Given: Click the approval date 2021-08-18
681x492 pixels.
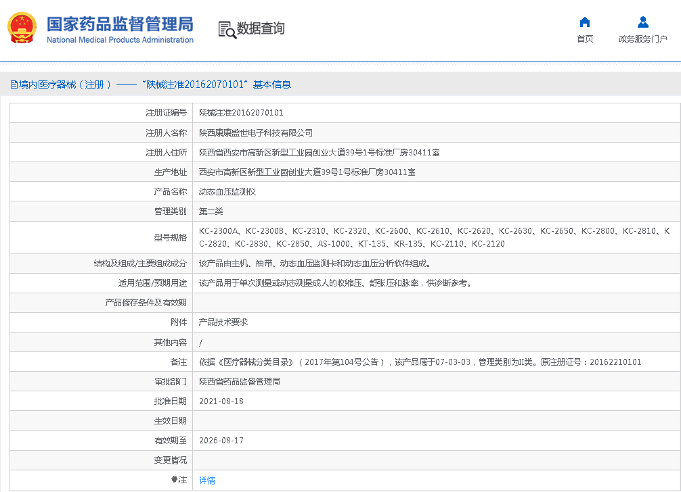Looking at the screenshot, I should [221, 401].
